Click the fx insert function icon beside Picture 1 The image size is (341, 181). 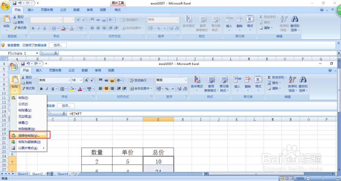[x=56, y=53]
